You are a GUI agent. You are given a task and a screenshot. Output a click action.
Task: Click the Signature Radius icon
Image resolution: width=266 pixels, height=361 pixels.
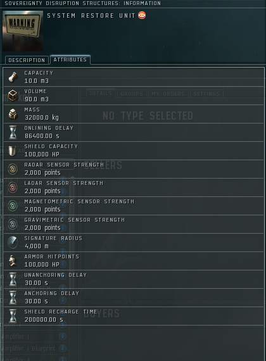13,243
